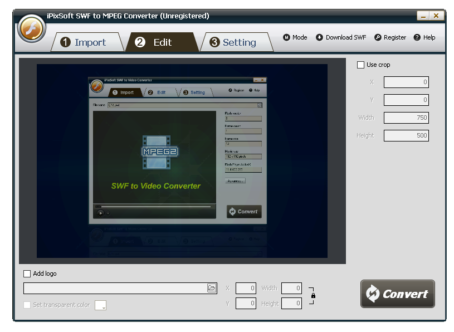The width and height of the screenshot is (454, 332).
Task: Open Help via the question mark icon
Action: (416, 37)
